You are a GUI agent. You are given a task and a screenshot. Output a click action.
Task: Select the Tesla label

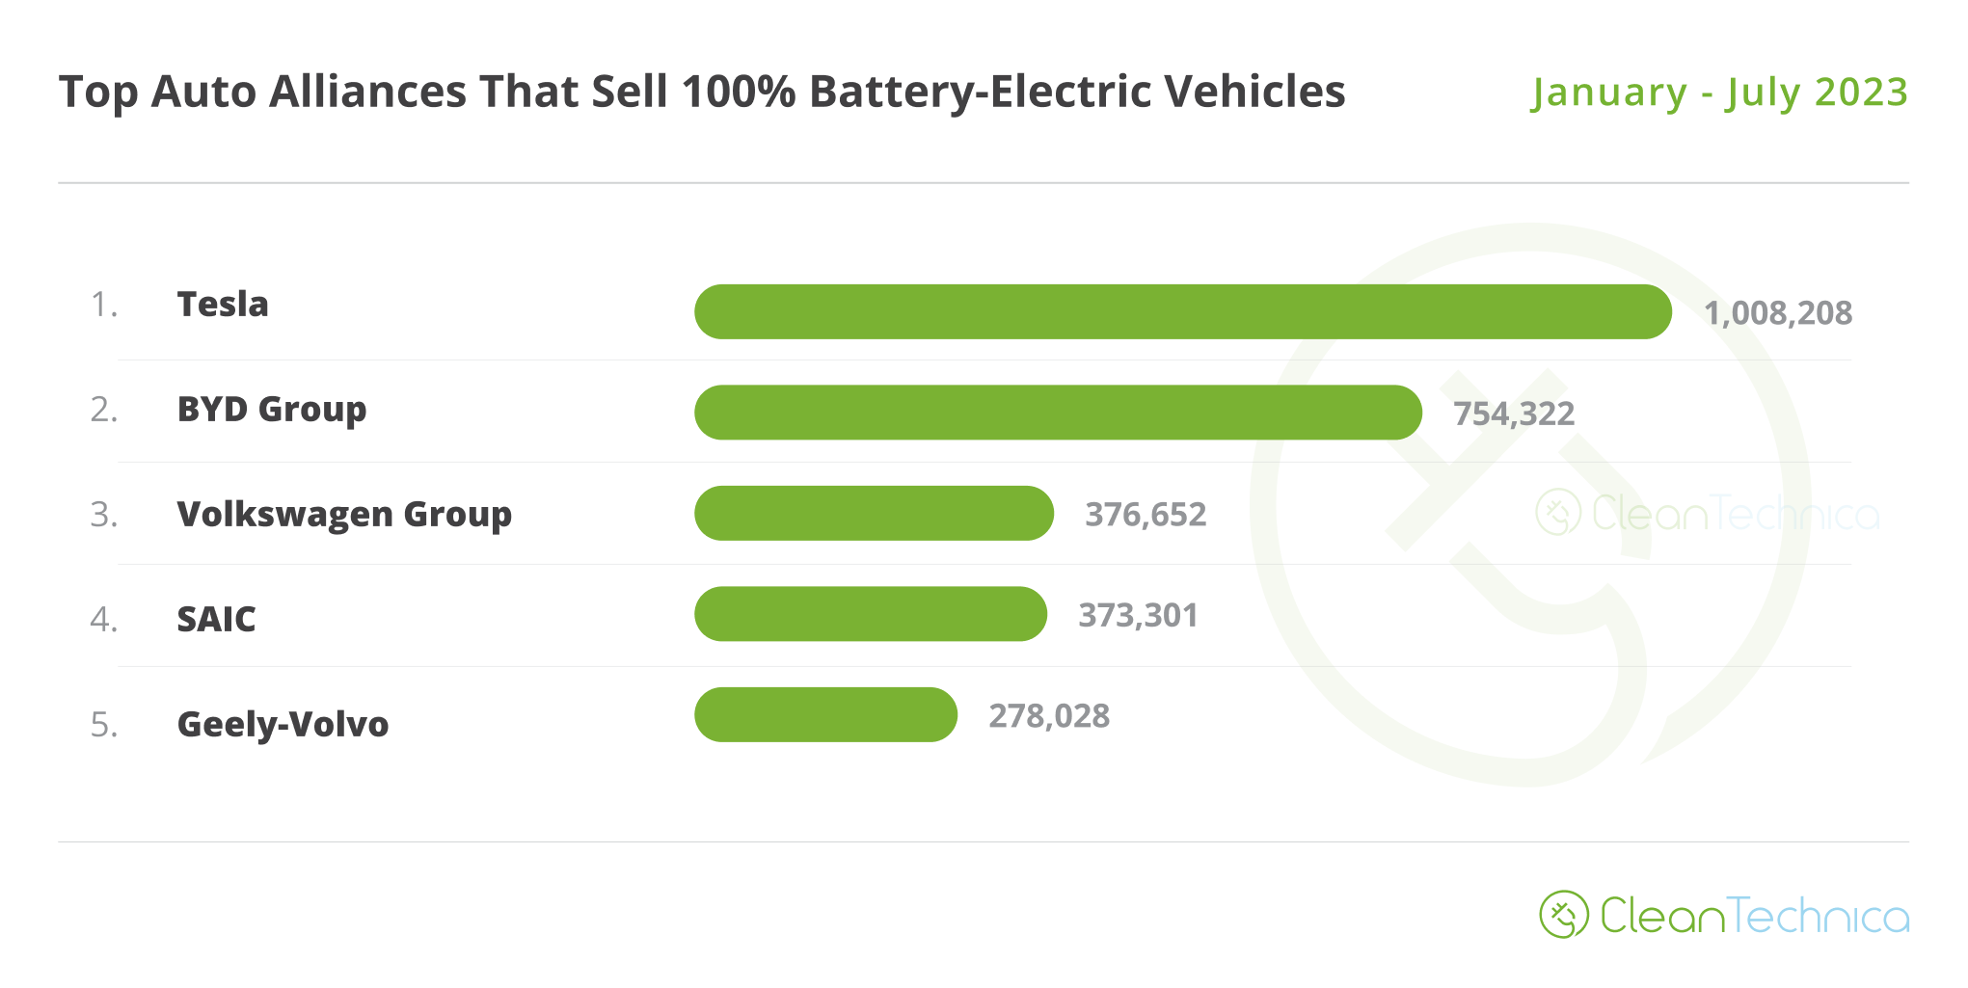pyautogui.click(x=223, y=305)
